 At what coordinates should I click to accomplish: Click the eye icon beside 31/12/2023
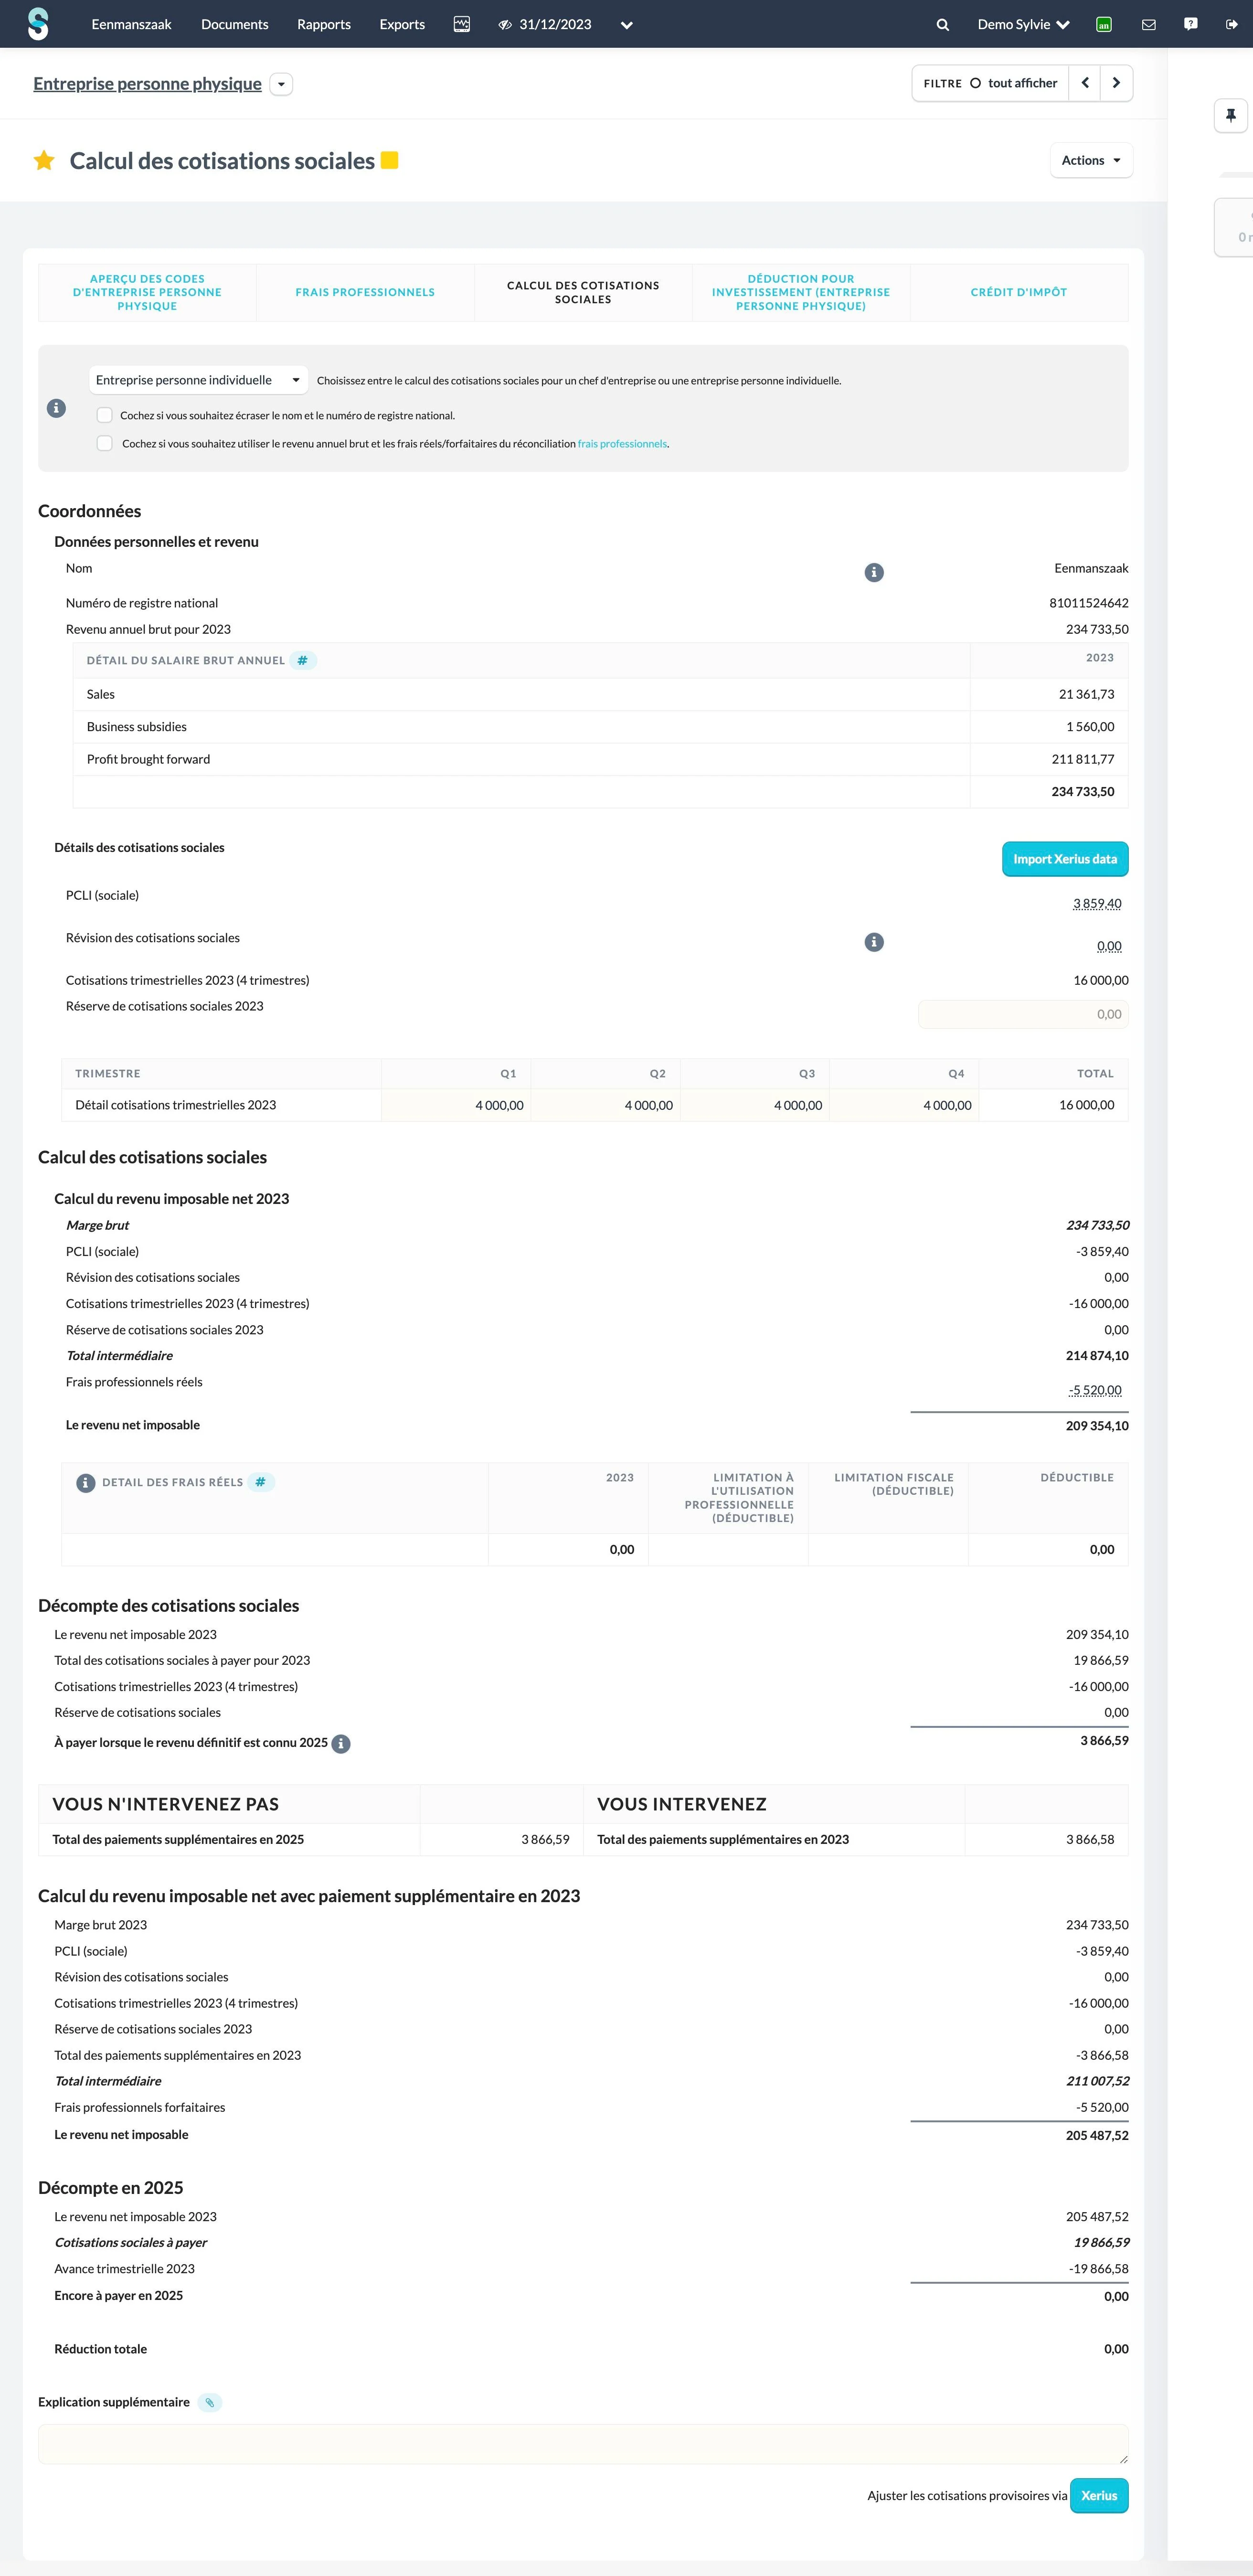[505, 25]
